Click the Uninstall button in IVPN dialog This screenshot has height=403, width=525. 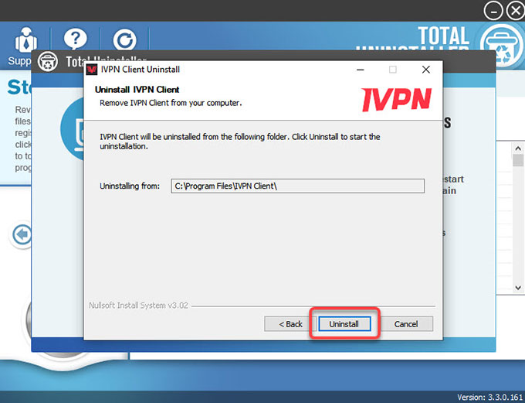click(x=344, y=324)
